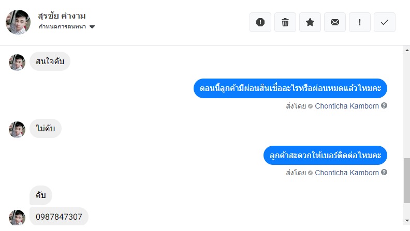Screen dimensions: 410x231
Task: Mark conversation done with checkmark icon
Action: (x=385, y=22)
